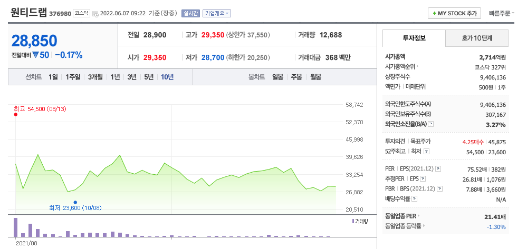527x249 pixels.
Task: Click the 21.41배 sector PER value
Action: [x=495, y=217]
